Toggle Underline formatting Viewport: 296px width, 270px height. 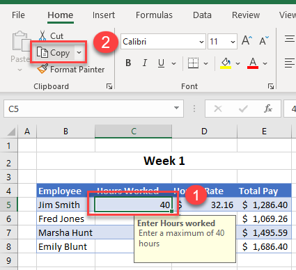(161, 63)
